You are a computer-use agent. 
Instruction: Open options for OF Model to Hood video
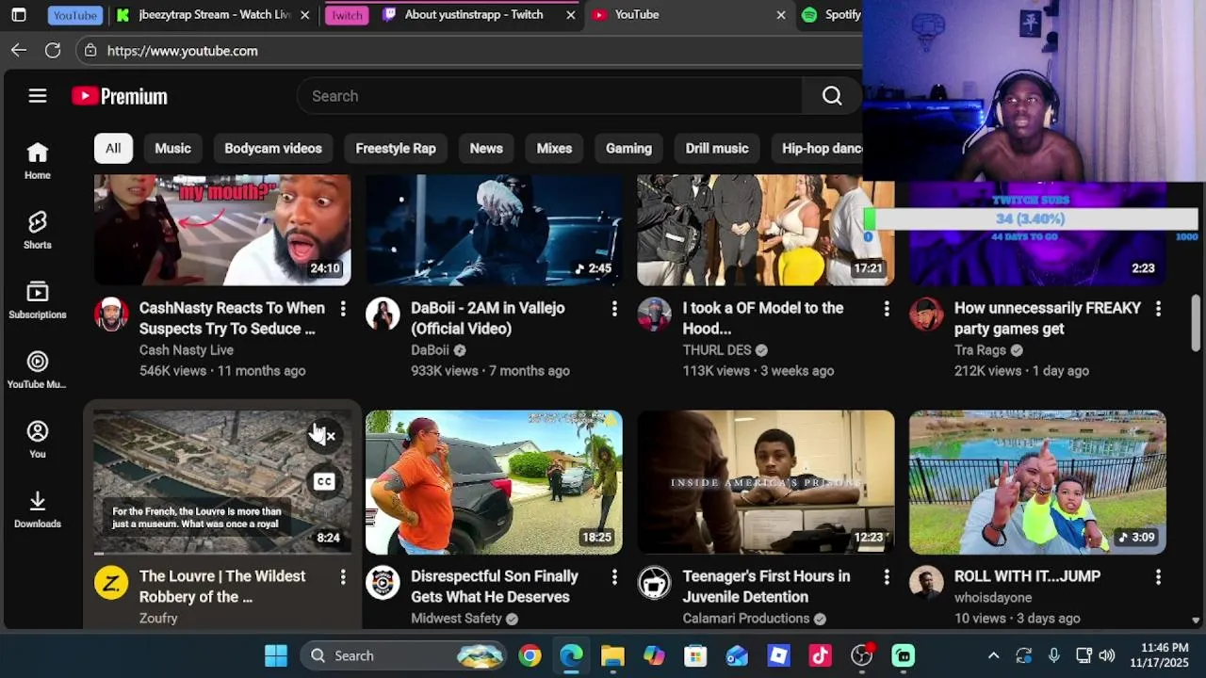pos(886,308)
